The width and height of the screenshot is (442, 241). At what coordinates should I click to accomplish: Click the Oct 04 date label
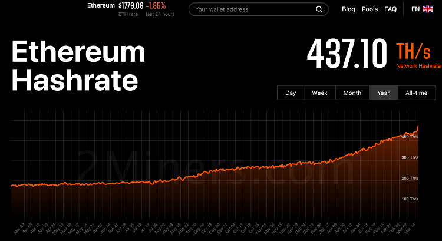coord(230,228)
